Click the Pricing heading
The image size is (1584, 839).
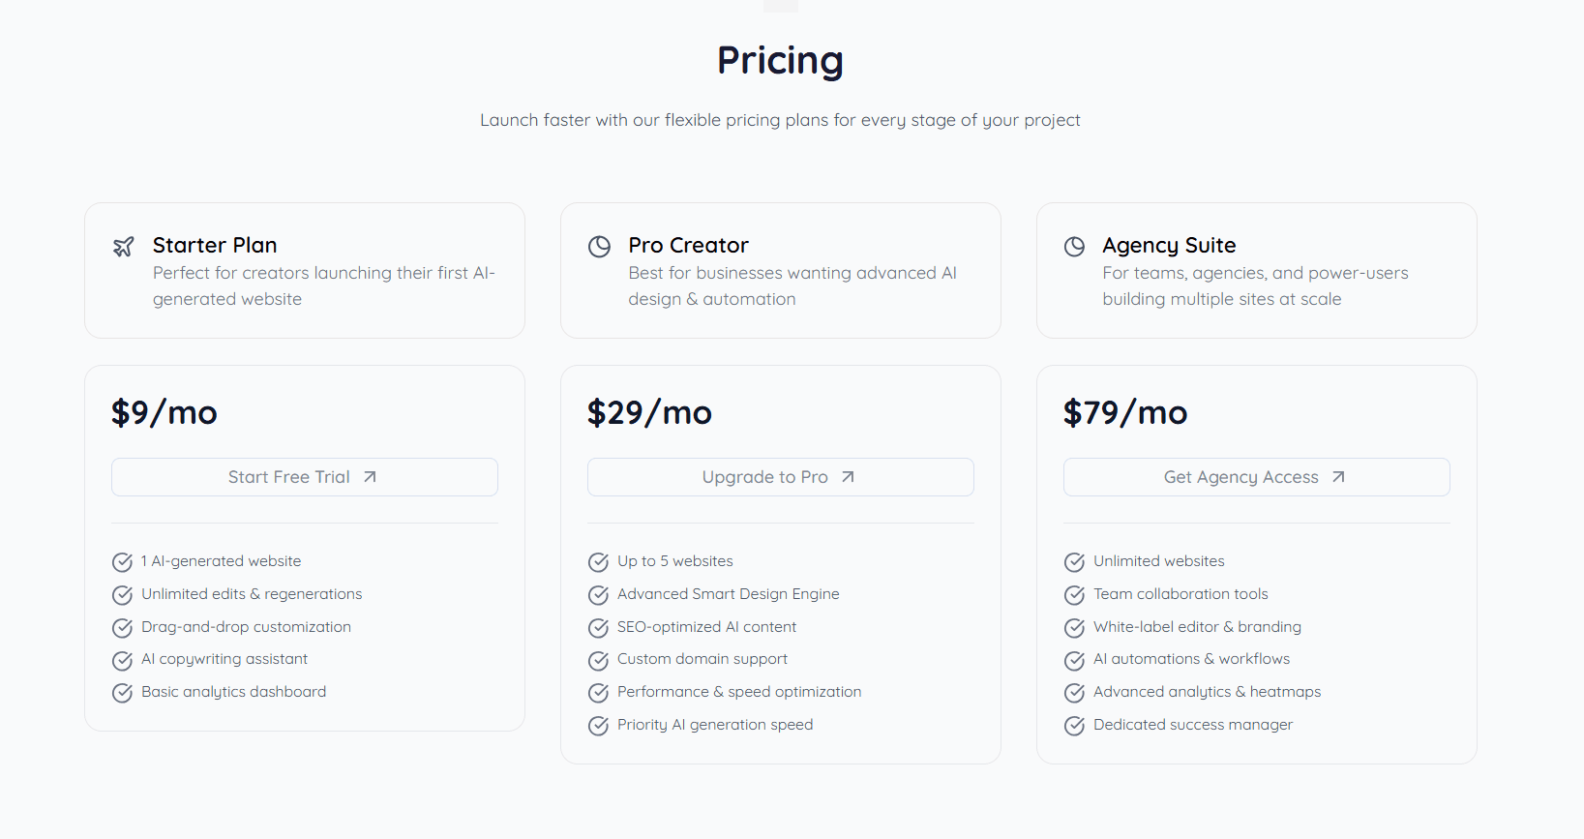coord(780,60)
